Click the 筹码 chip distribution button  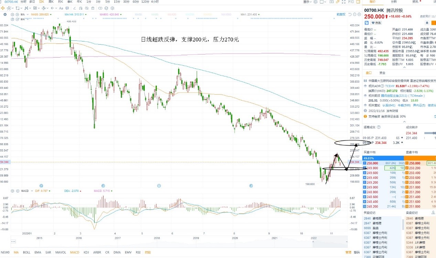tap(357, 253)
